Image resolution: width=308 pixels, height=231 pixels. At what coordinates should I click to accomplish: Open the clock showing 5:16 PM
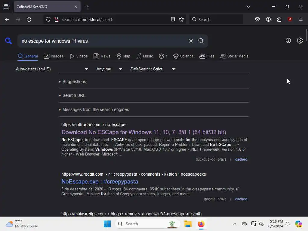[x=276, y=224]
